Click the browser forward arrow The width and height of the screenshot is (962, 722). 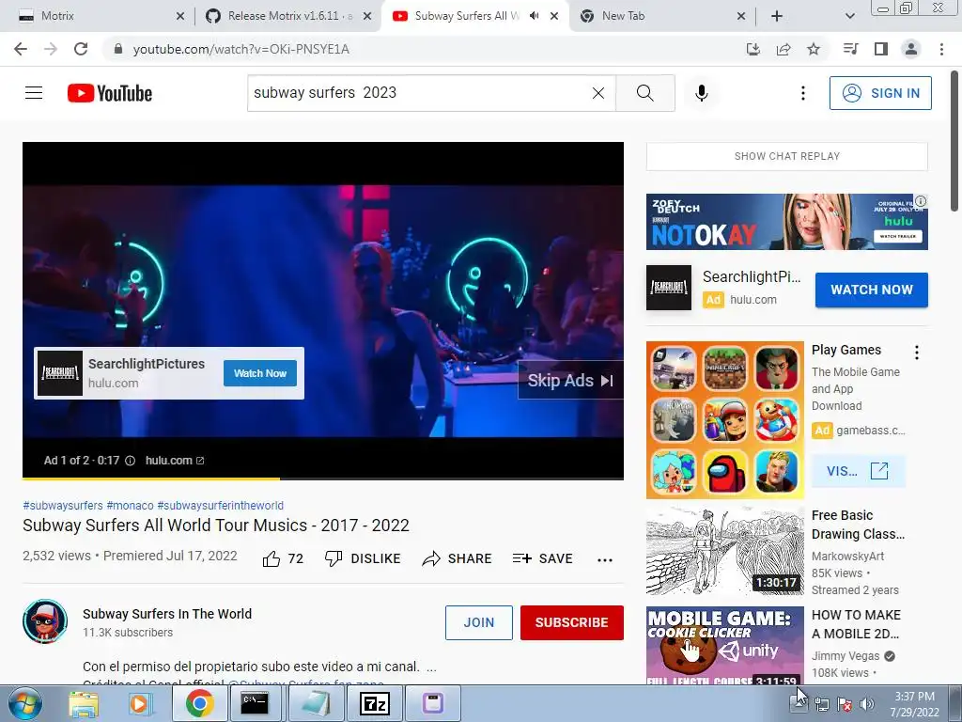[x=51, y=49]
